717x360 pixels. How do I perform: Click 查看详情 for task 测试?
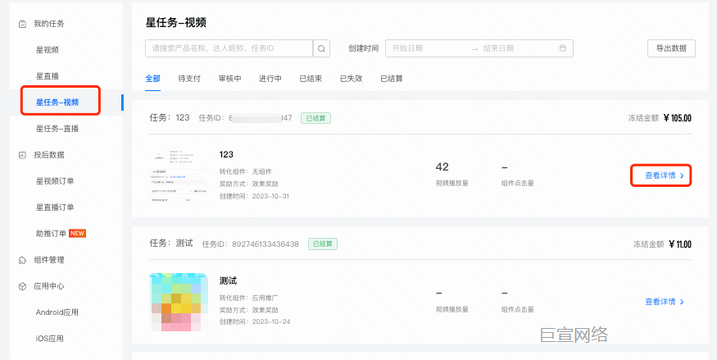click(665, 302)
